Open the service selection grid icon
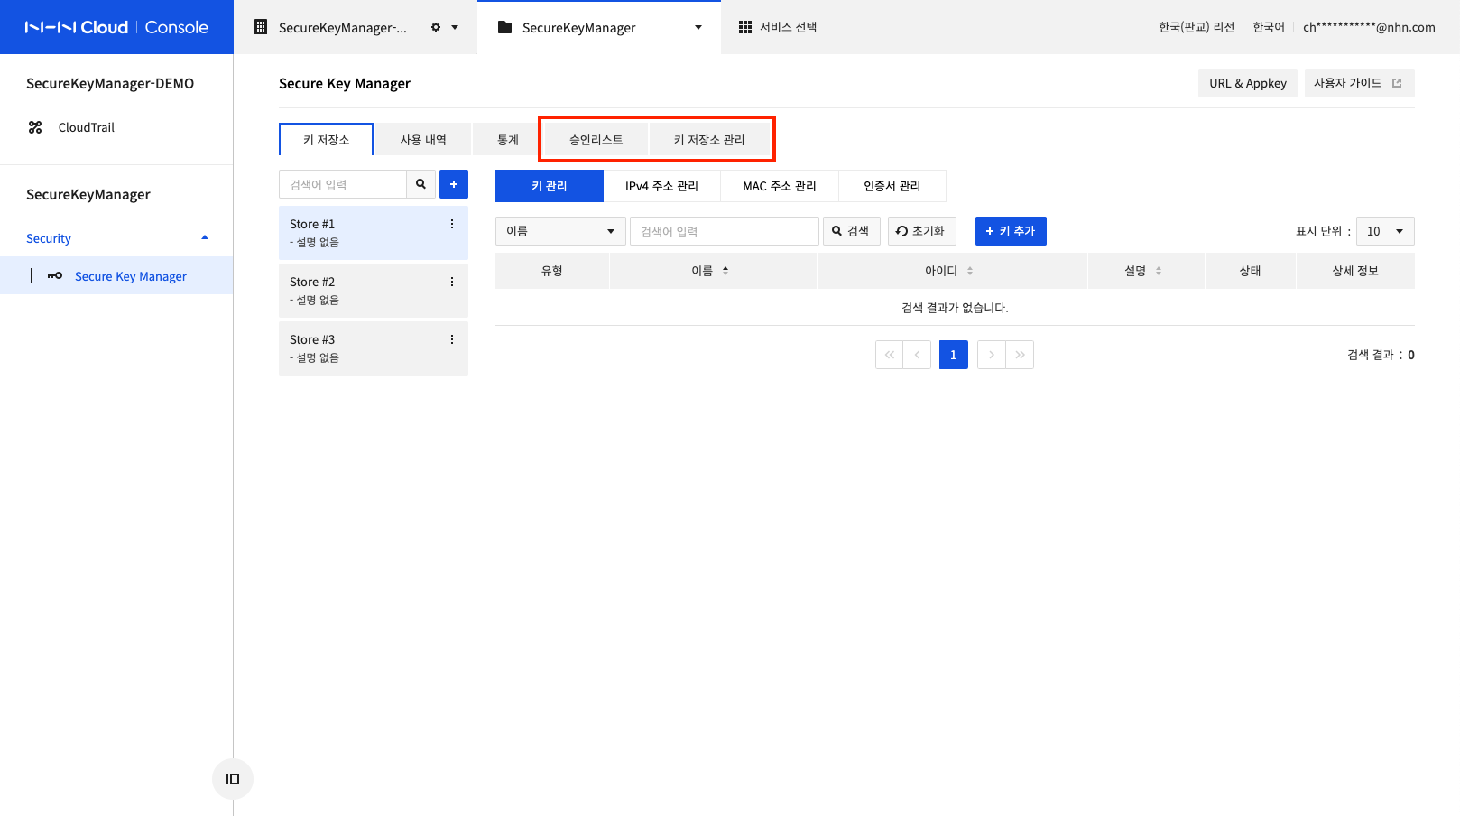The height and width of the screenshot is (816, 1460). 745,27
